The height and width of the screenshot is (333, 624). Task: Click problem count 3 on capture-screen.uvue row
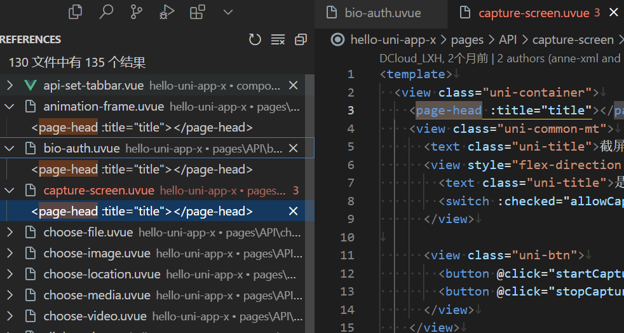pos(295,191)
